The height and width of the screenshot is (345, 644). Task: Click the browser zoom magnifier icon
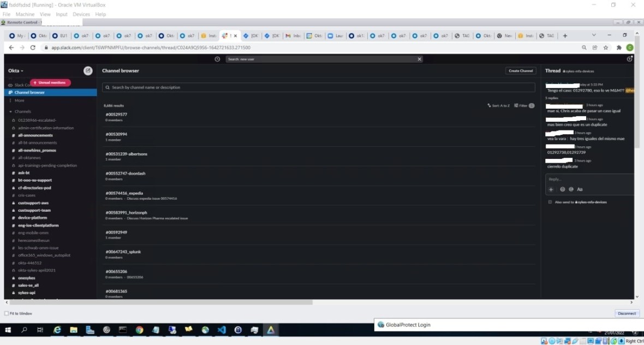pyautogui.click(x=584, y=47)
